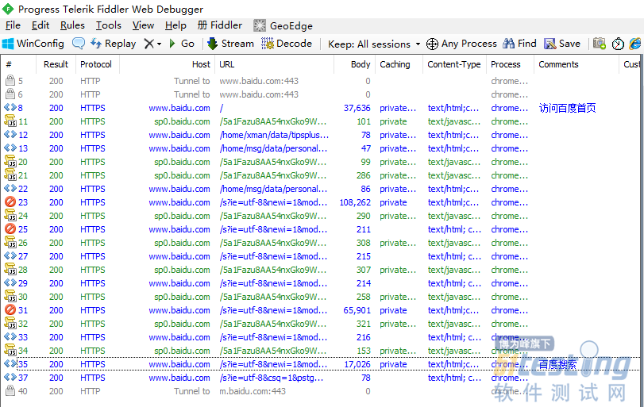
Task: Click the GeoEdge menu item
Action: (283, 26)
